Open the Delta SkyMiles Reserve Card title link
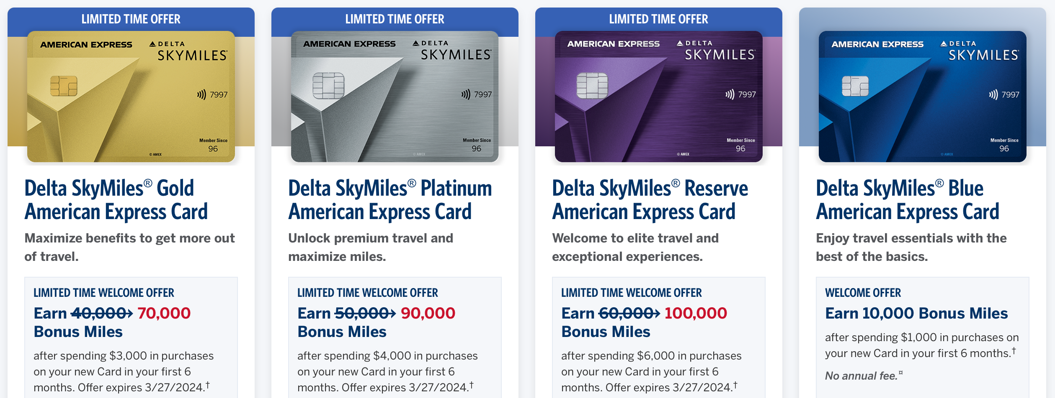The width and height of the screenshot is (1055, 398). pyautogui.click(x=650, y=200)
